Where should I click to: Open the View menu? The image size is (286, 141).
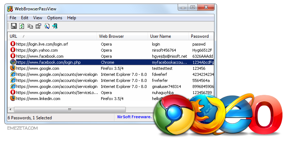pyautogui.click(x=38, y=18)
